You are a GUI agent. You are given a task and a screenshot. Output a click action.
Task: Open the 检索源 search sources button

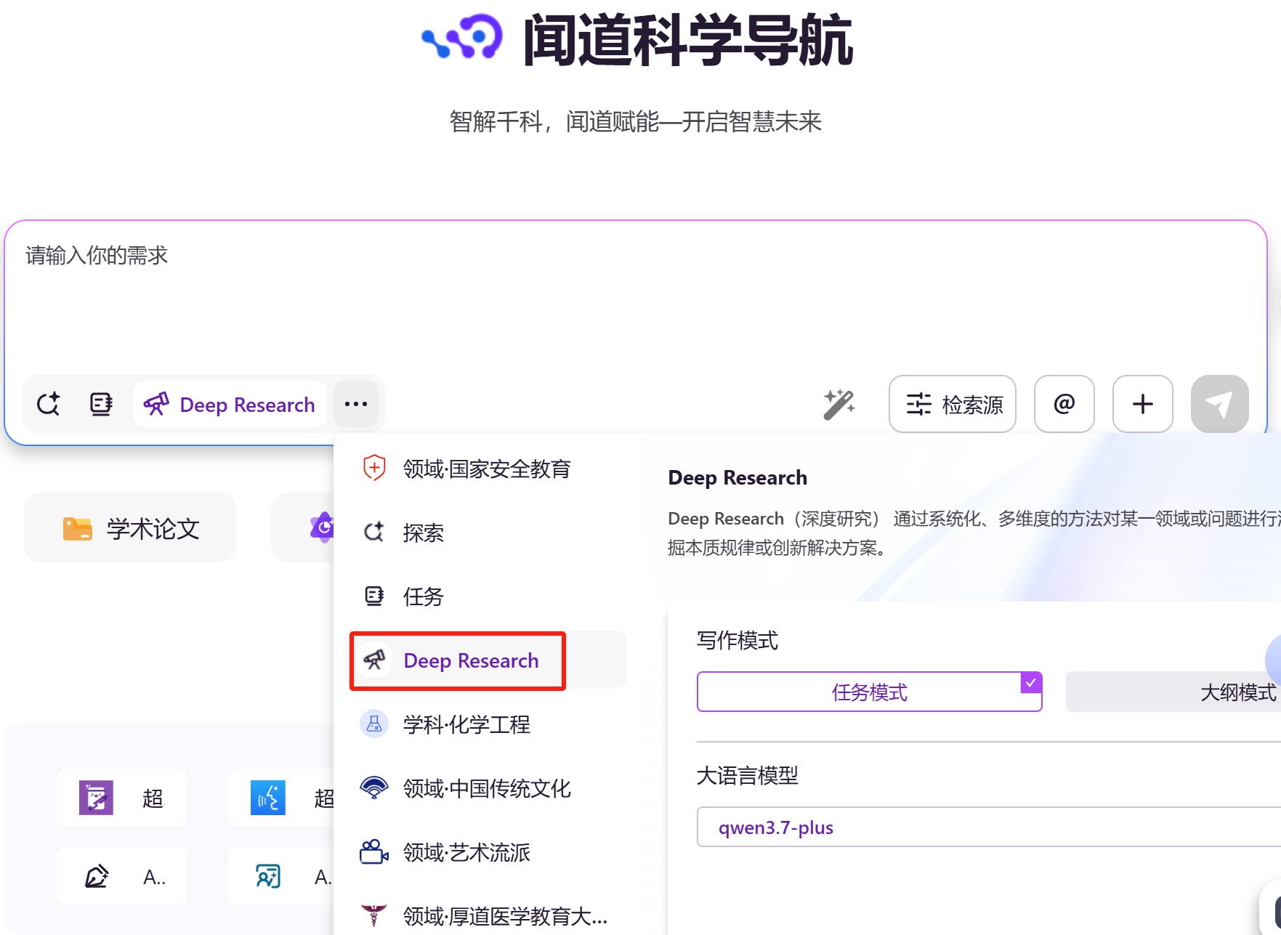click(953, 404)
